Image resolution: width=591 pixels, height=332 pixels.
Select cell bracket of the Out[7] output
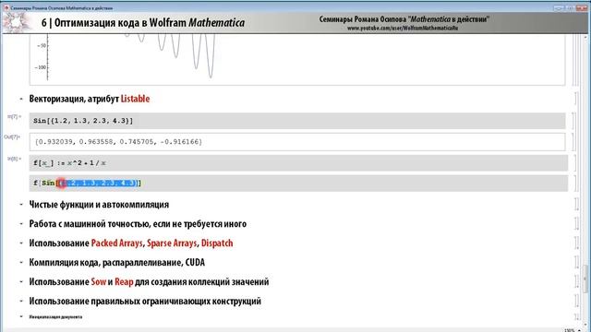tap(573, 142)
